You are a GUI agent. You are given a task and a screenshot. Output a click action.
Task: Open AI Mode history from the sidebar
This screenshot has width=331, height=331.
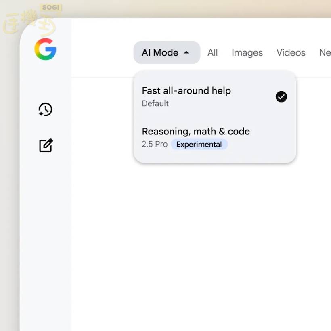pos(45,109)
